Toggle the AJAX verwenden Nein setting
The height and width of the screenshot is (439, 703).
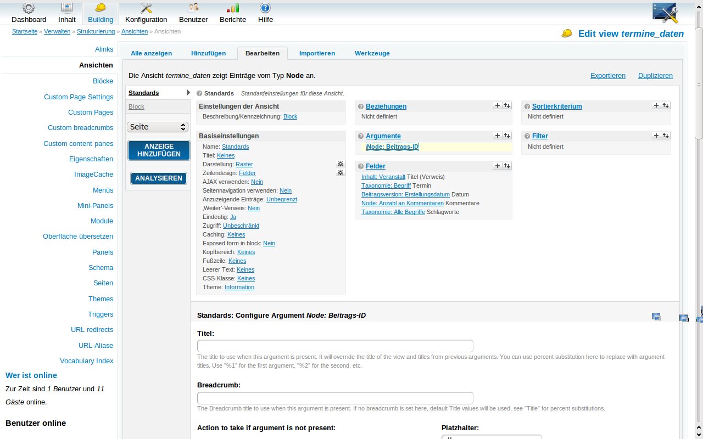257,182
